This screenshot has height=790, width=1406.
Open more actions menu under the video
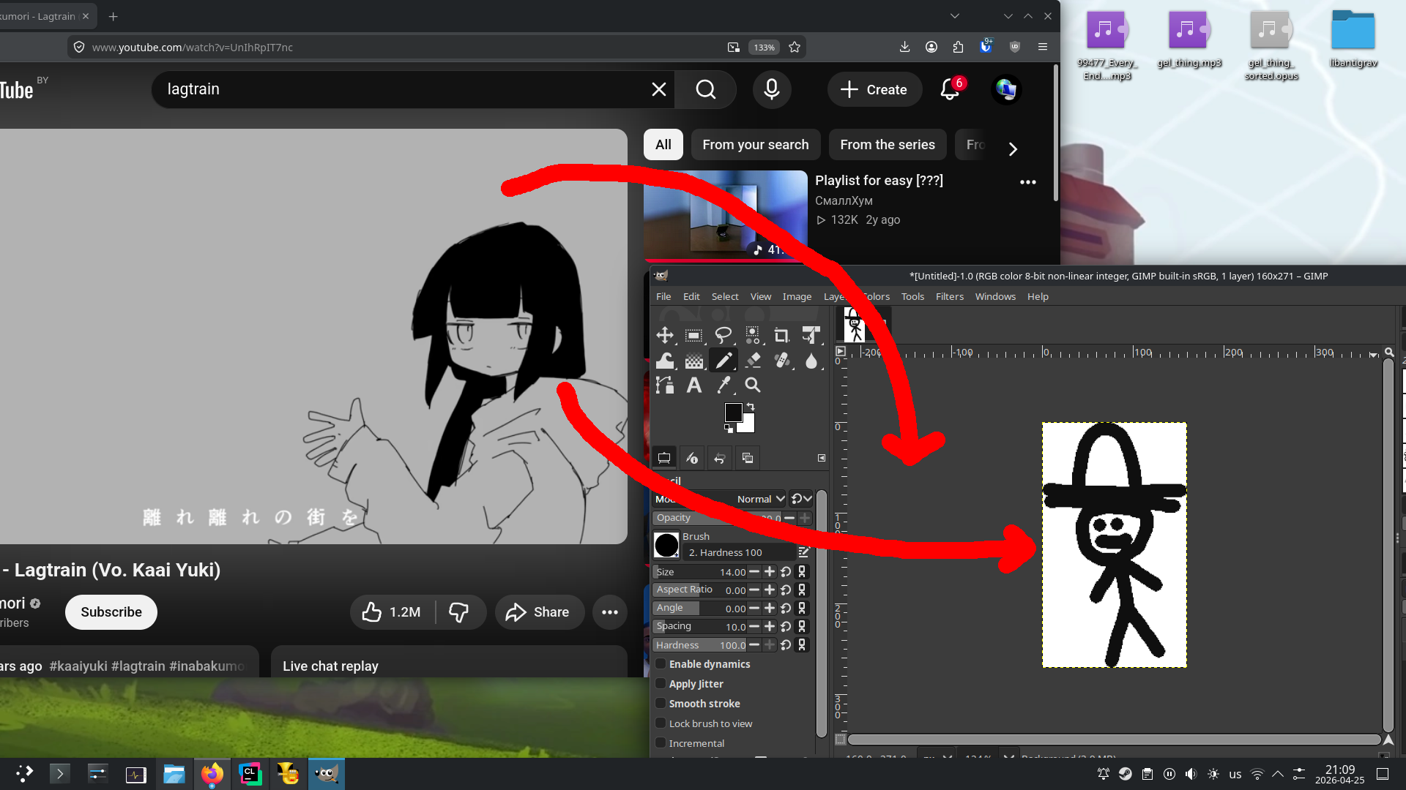coord(610,612)
